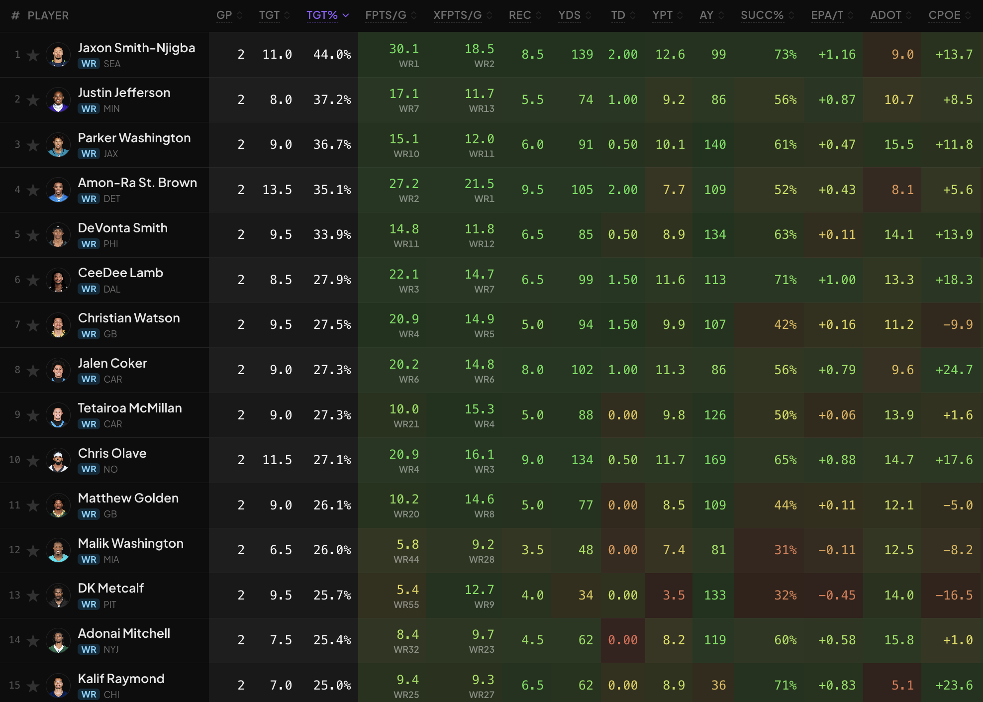
Task: Click the star icon for Adonai Mitchell
Action: [x=33, y=640]
